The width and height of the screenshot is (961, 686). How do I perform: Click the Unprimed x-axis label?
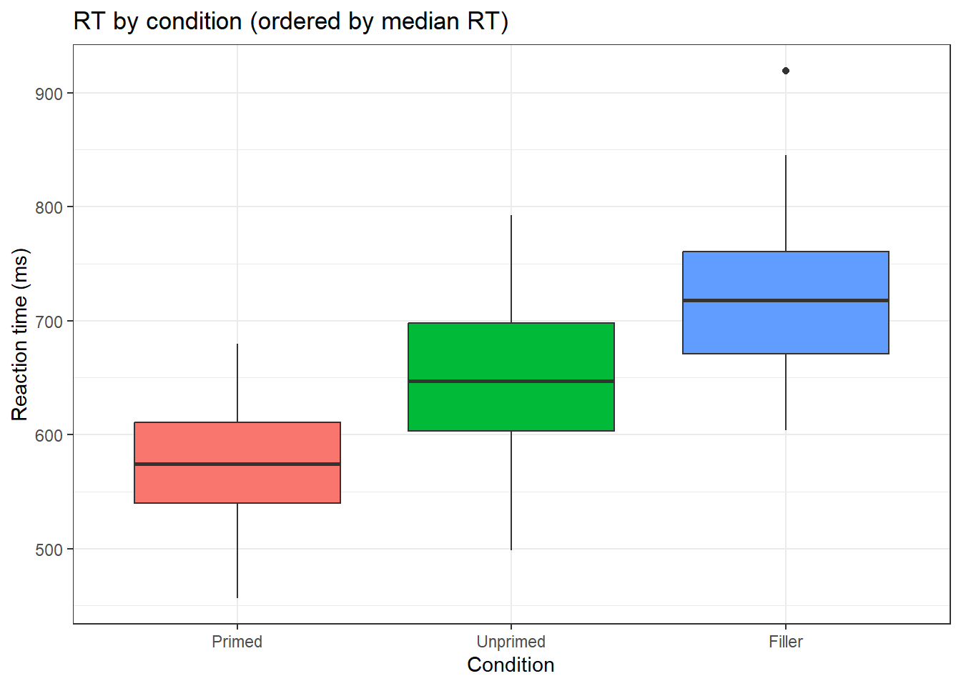pos(511,642)
